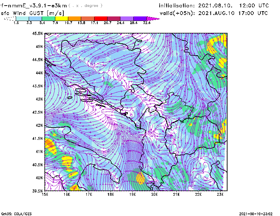Click the white dashed arrow end of colorbar

(x=10, y=19)
